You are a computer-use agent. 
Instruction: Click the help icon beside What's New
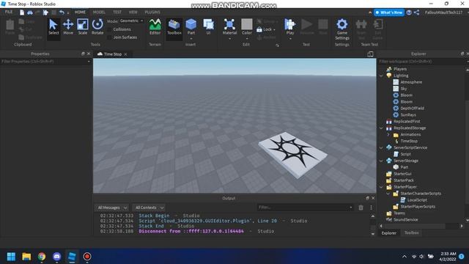(x=409, y=12)
